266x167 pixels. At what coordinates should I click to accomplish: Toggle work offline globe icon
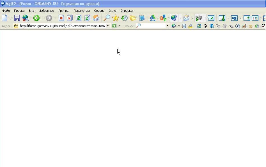pos(26,18)
